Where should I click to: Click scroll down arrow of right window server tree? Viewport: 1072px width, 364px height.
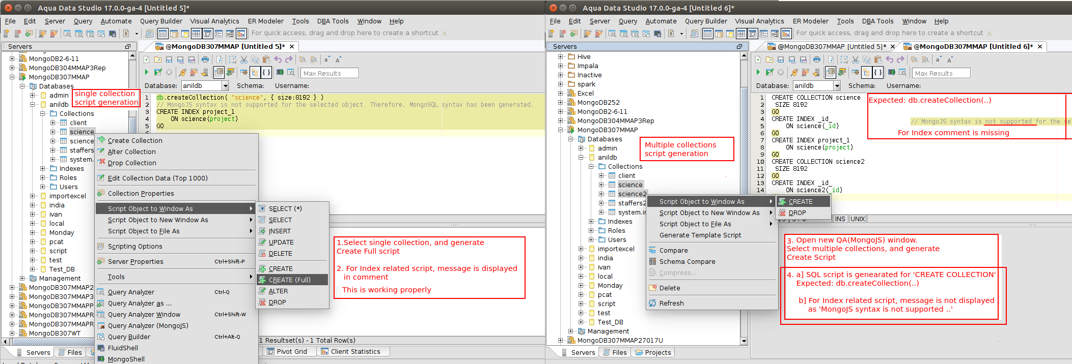(x=744, y=341)
